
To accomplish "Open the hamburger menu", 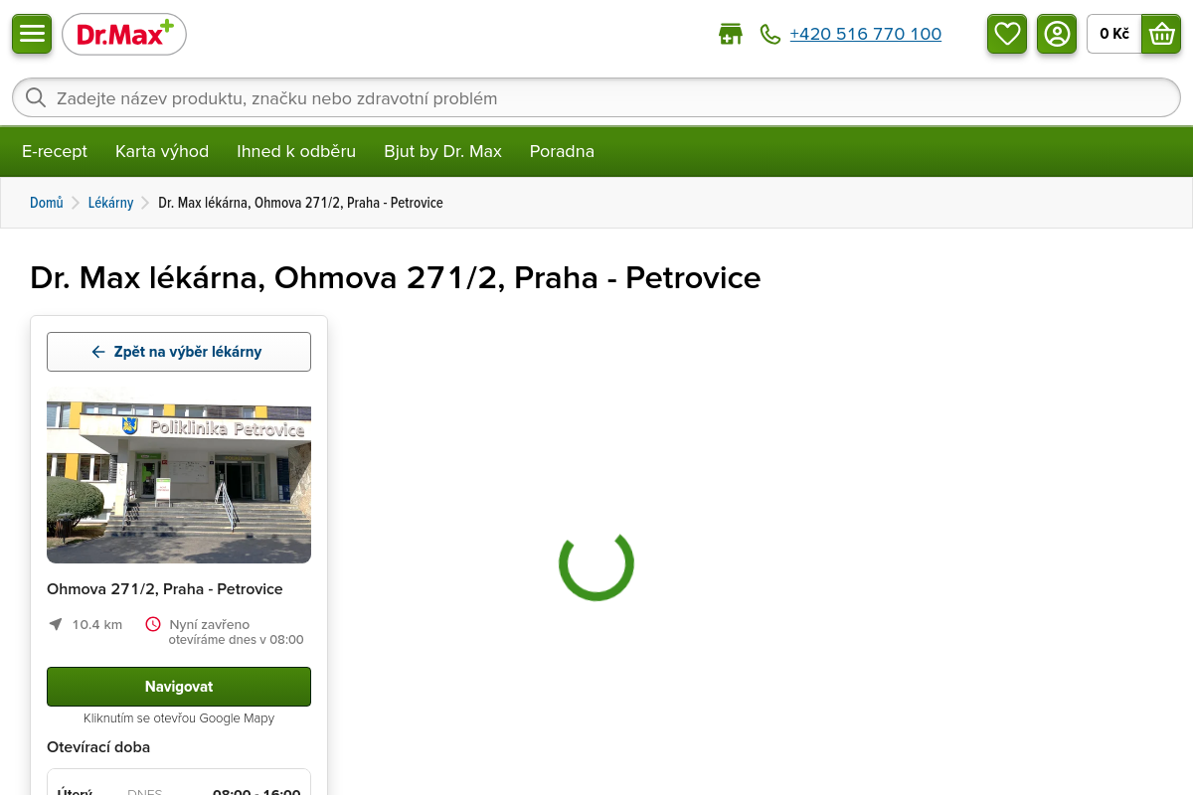I will tap(32, 34).
